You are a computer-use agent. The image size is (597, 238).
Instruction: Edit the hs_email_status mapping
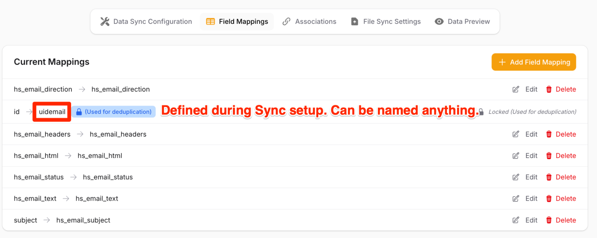525,177
